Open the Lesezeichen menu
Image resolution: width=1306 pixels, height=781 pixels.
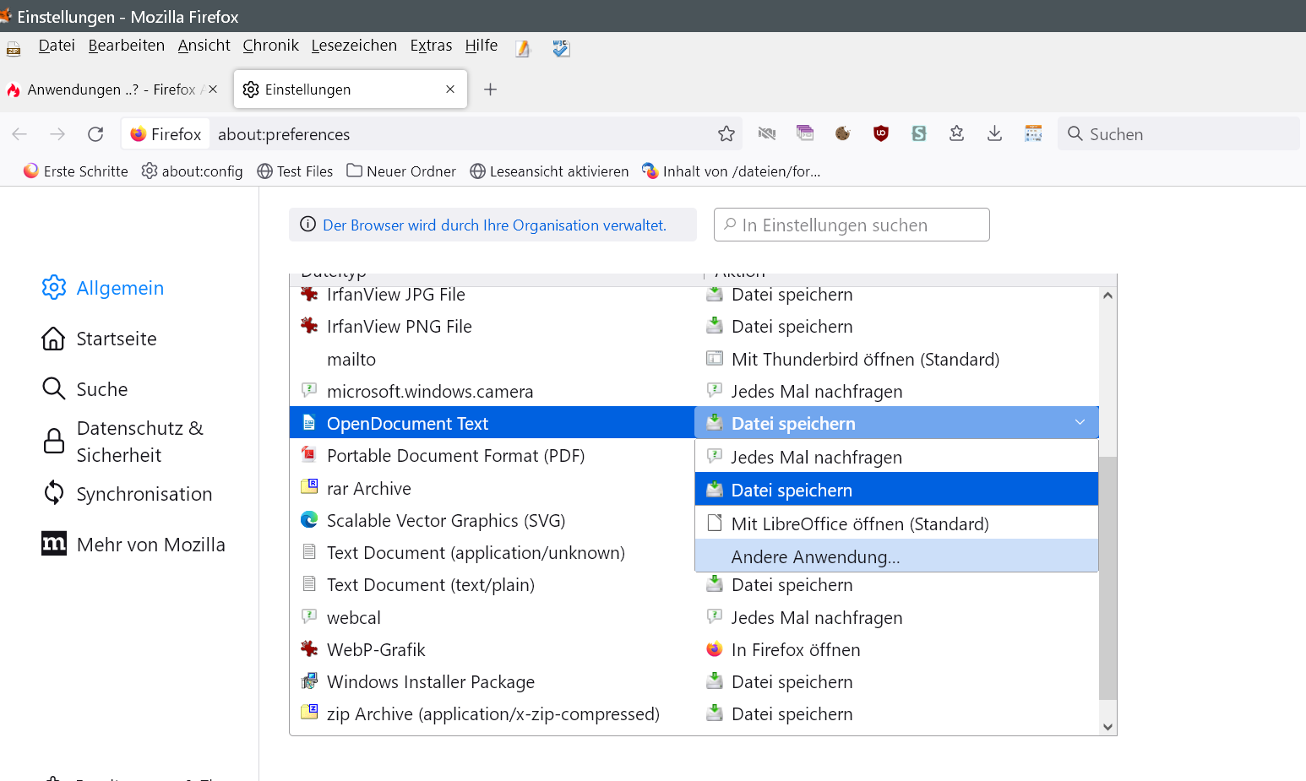tap(353, 46)
